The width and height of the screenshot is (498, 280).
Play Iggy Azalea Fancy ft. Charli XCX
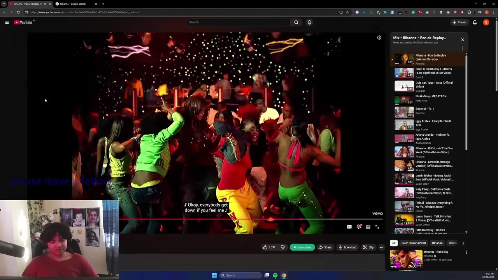[x=428, y=125]
